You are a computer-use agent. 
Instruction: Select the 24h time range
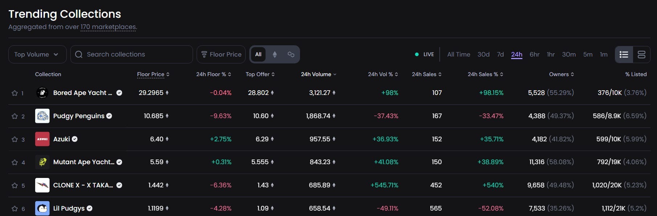click(517, 54)
